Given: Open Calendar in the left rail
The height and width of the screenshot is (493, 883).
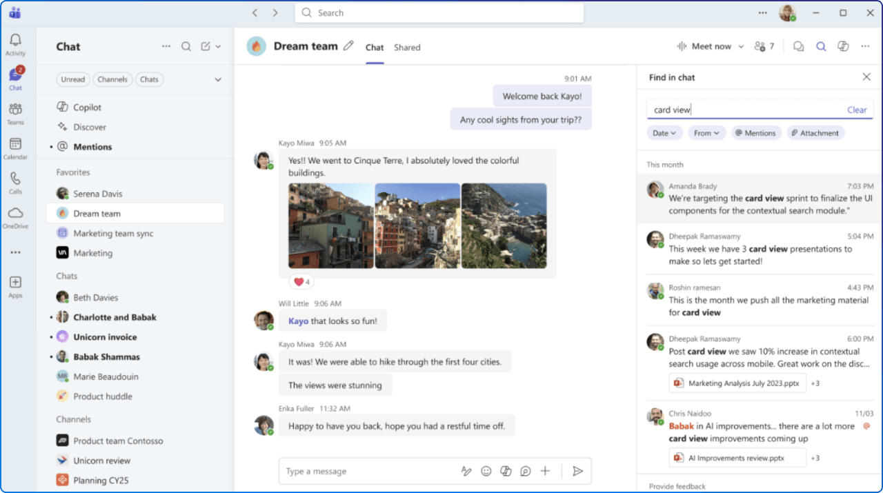Looking at the screenshot, I should point(15,148).
